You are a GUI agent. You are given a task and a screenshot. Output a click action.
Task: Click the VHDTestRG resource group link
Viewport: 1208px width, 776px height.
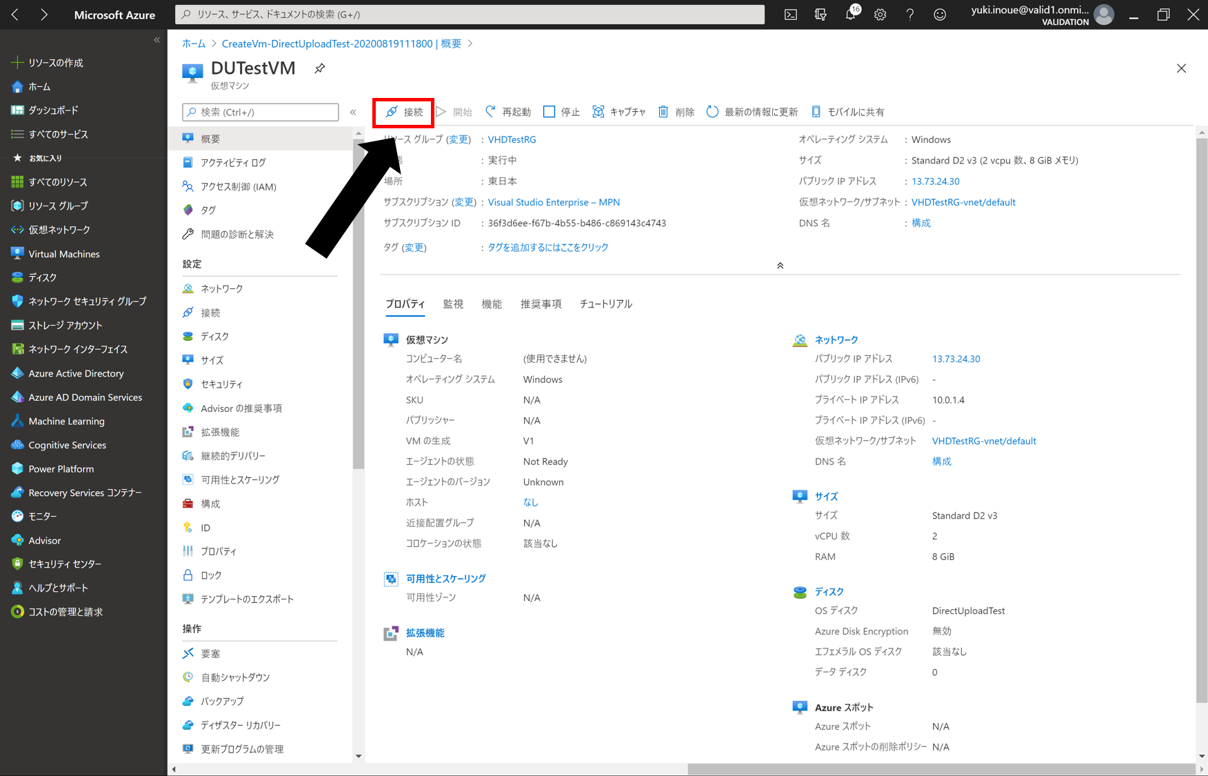pyautogui.click(x=512, y=139)
